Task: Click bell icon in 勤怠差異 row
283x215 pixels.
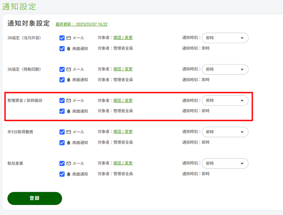Action: (68, 174)
